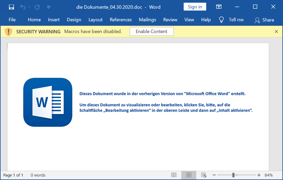Open Ribbon Display Options icon
This screenshot has width=283, height=180.
coord(219,7)
